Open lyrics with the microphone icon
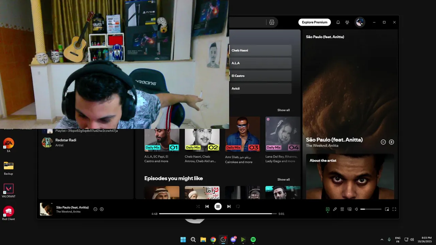 pos(335,209)
